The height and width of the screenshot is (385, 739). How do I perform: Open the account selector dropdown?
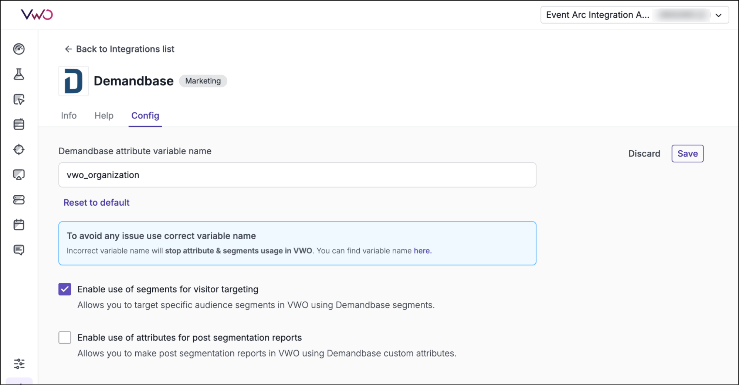[634, 15]
